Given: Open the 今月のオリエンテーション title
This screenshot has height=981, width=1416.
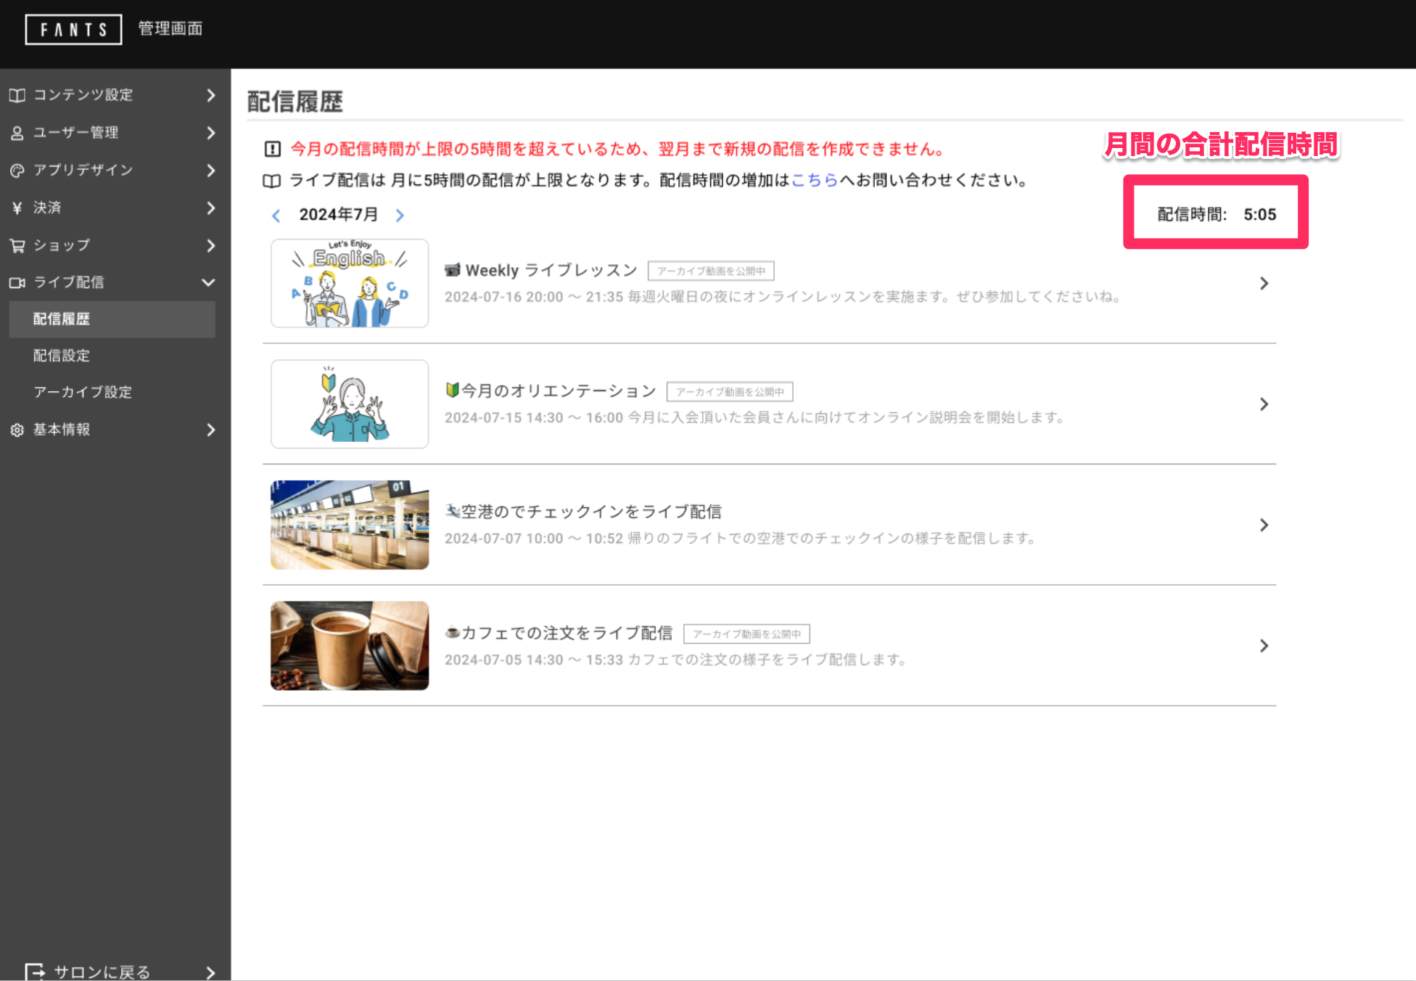Looking at the screenshot, I should click(559, 391).
